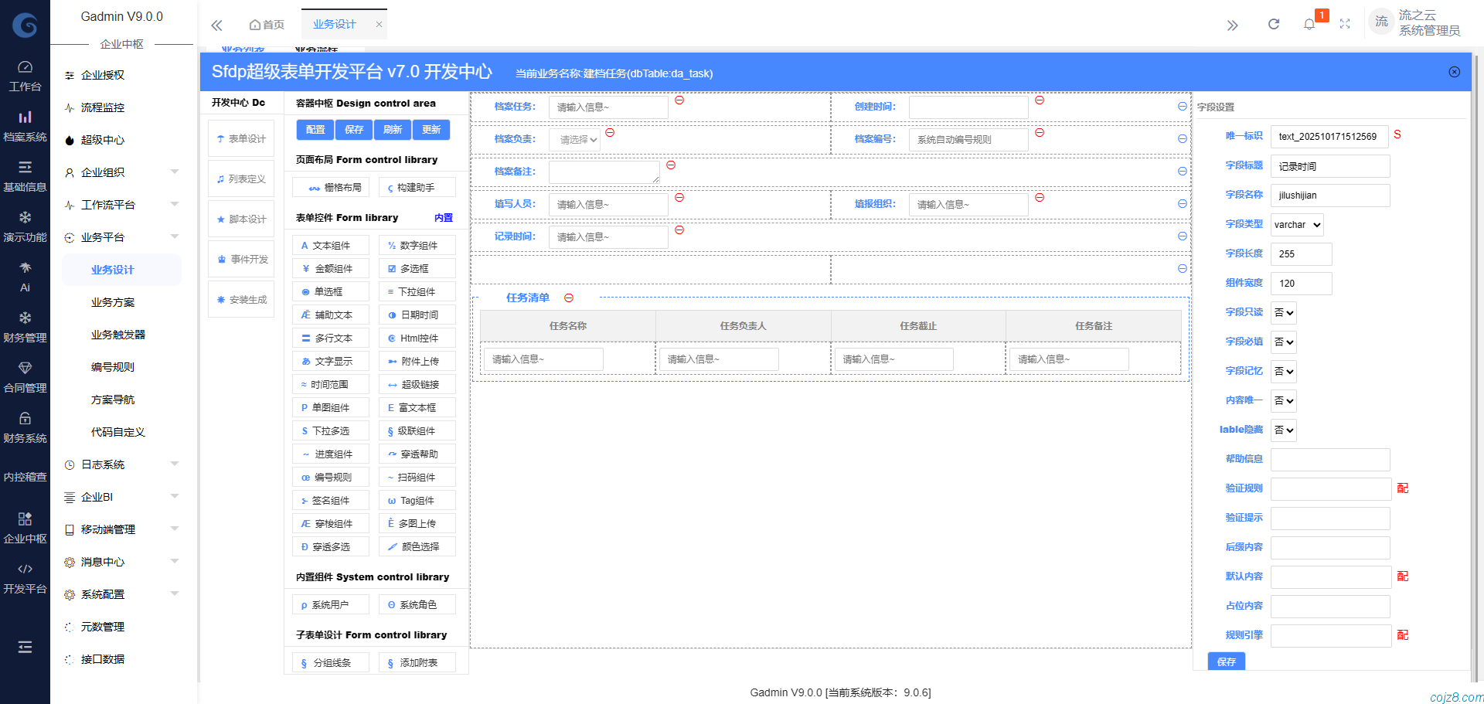Click the 更新 update button

(x=431, y=129)
